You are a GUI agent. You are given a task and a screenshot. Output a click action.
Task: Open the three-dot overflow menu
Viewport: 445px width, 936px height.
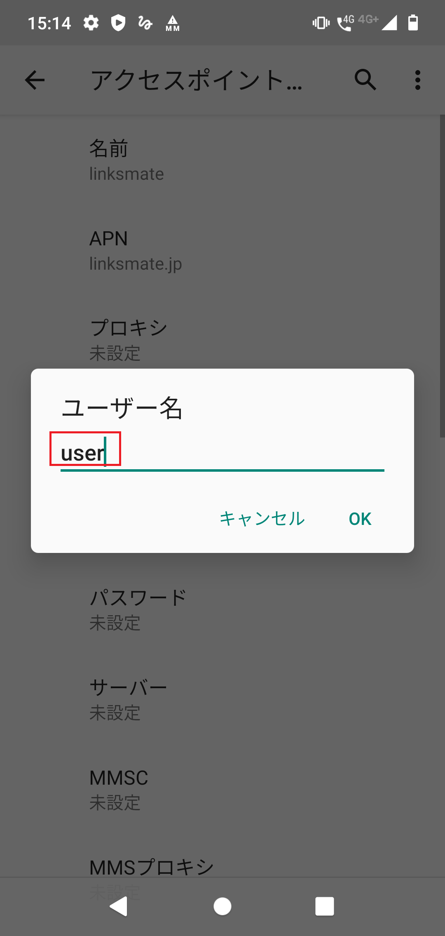click(417, 81)
